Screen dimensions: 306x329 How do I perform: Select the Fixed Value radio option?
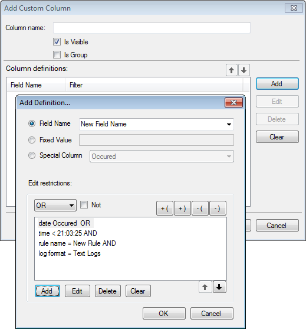click(x=32, y=140)
